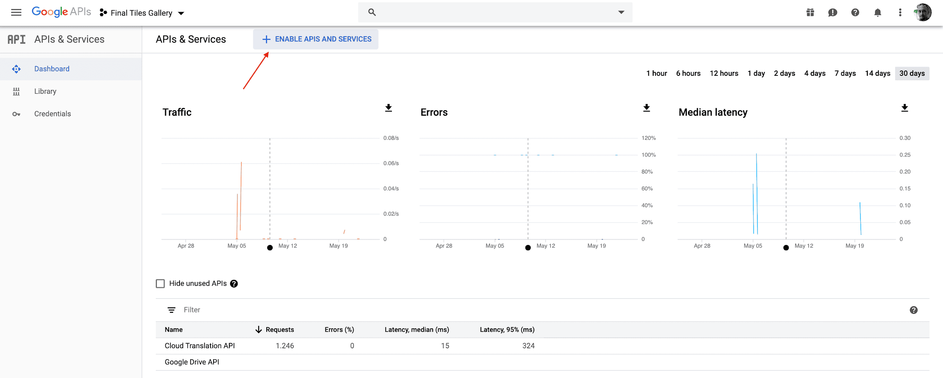Select the 12 hours time range
This screenshot has height=378, width=943.
click(724, 73)
